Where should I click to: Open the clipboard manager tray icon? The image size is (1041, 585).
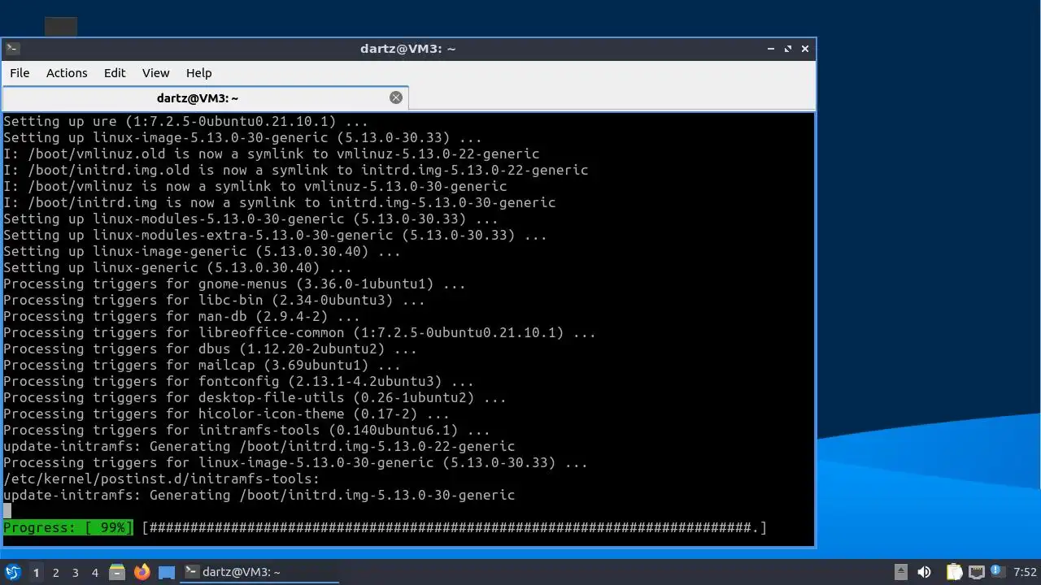[955, 572]
